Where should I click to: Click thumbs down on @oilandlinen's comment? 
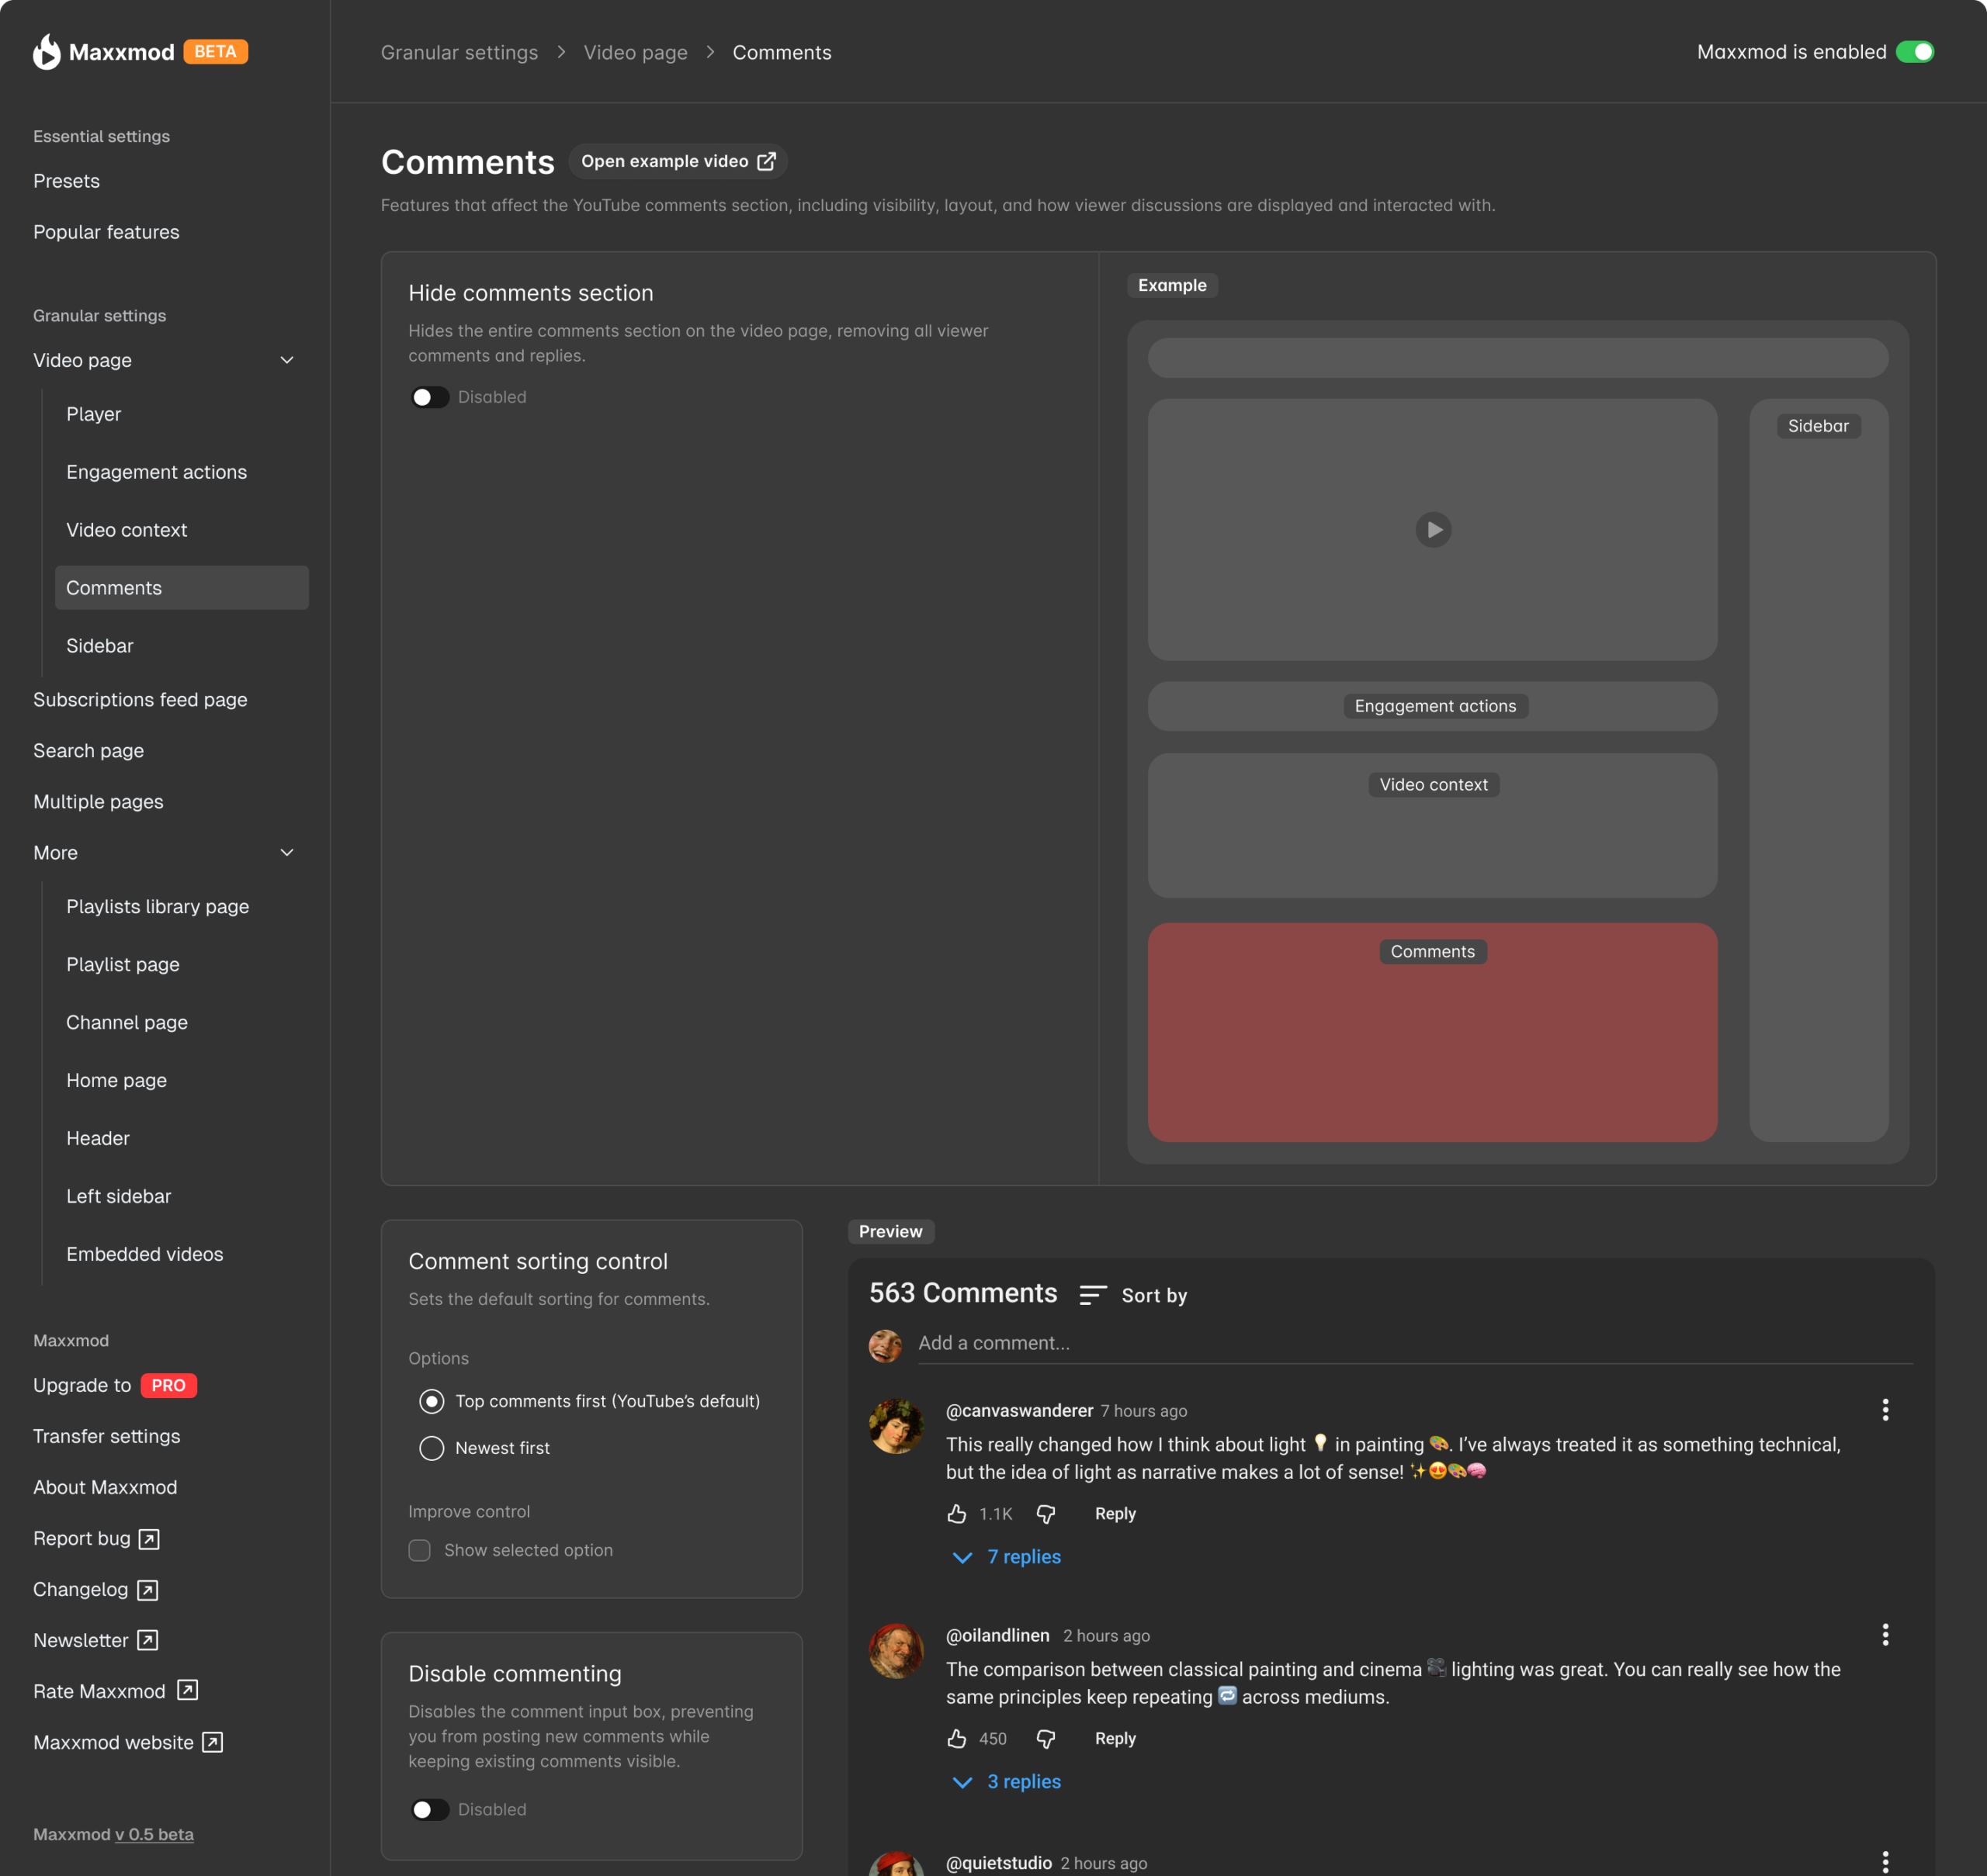(1045, 1738)
